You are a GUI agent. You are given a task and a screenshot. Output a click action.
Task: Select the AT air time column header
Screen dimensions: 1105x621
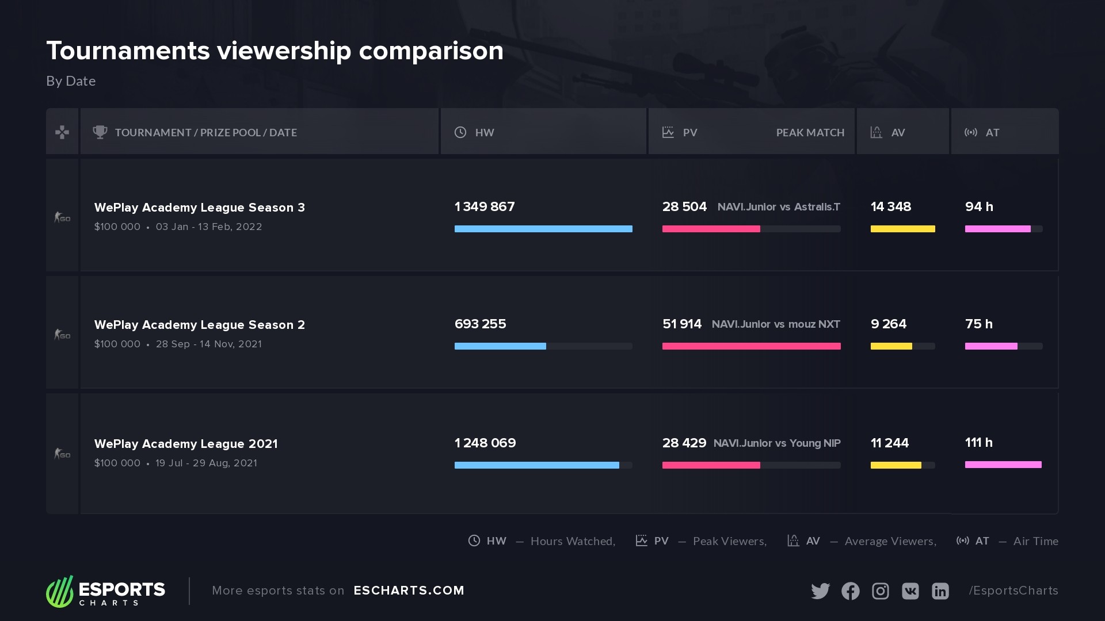tap(992, 133)
